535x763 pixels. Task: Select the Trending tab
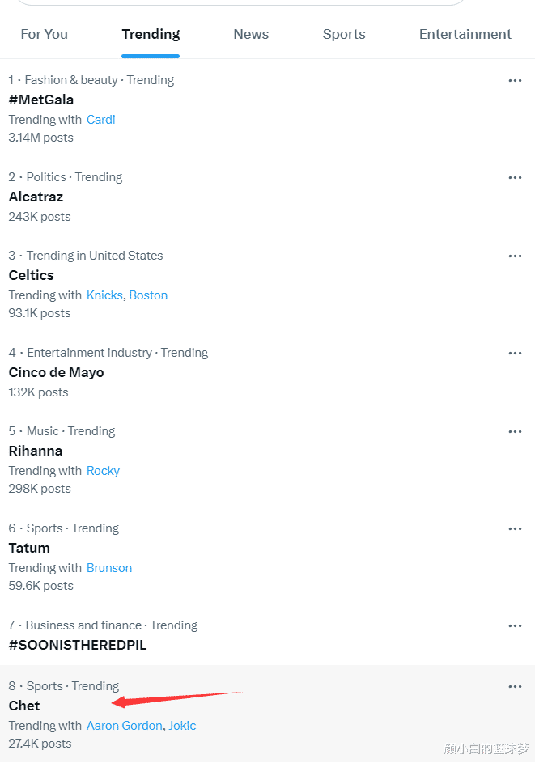pyautogui.click(x=151, y=34)
